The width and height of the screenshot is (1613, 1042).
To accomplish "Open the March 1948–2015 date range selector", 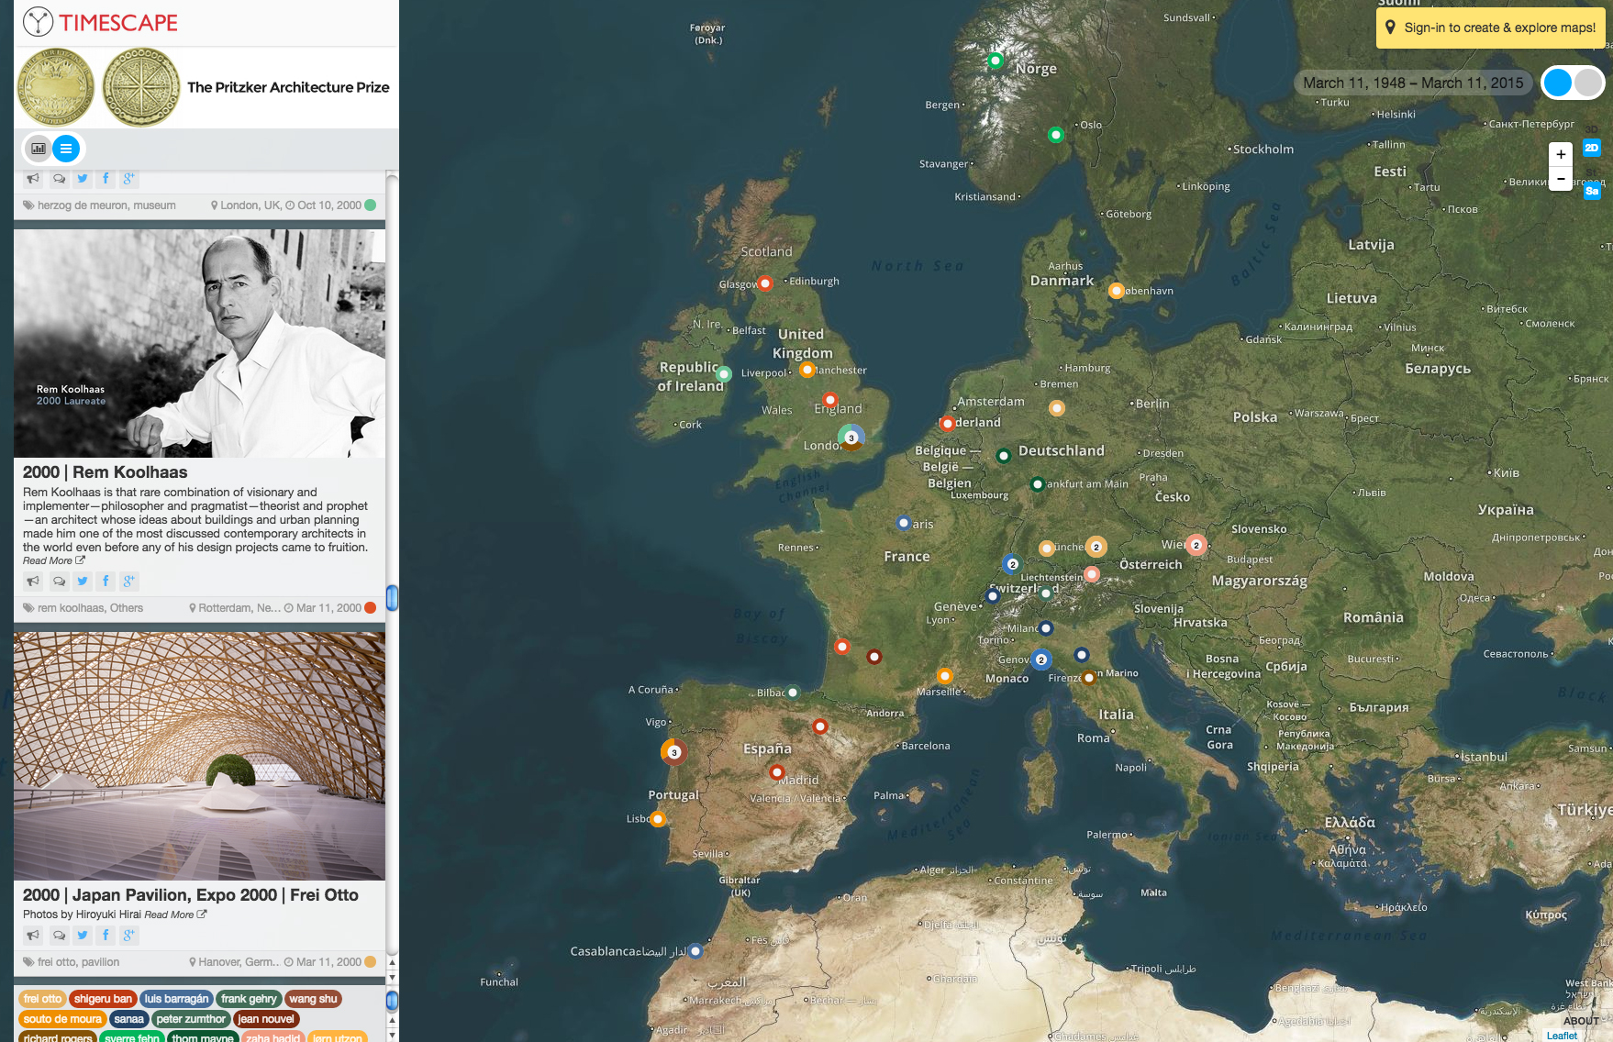I will pos(1413,83).
